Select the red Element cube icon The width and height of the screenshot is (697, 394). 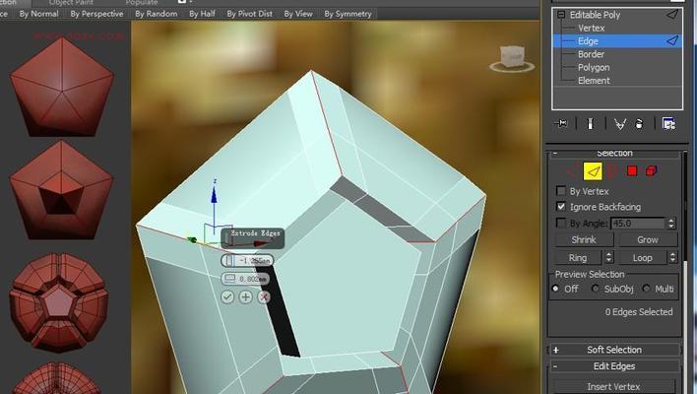coord(651,171)
